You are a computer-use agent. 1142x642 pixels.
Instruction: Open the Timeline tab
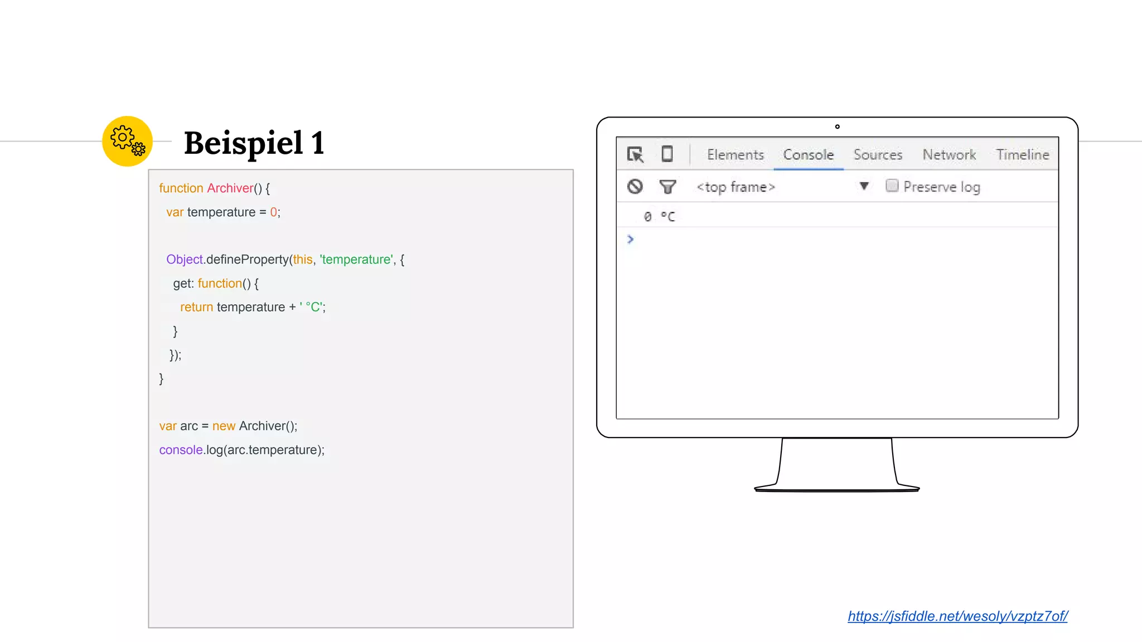click(1022, 155)
